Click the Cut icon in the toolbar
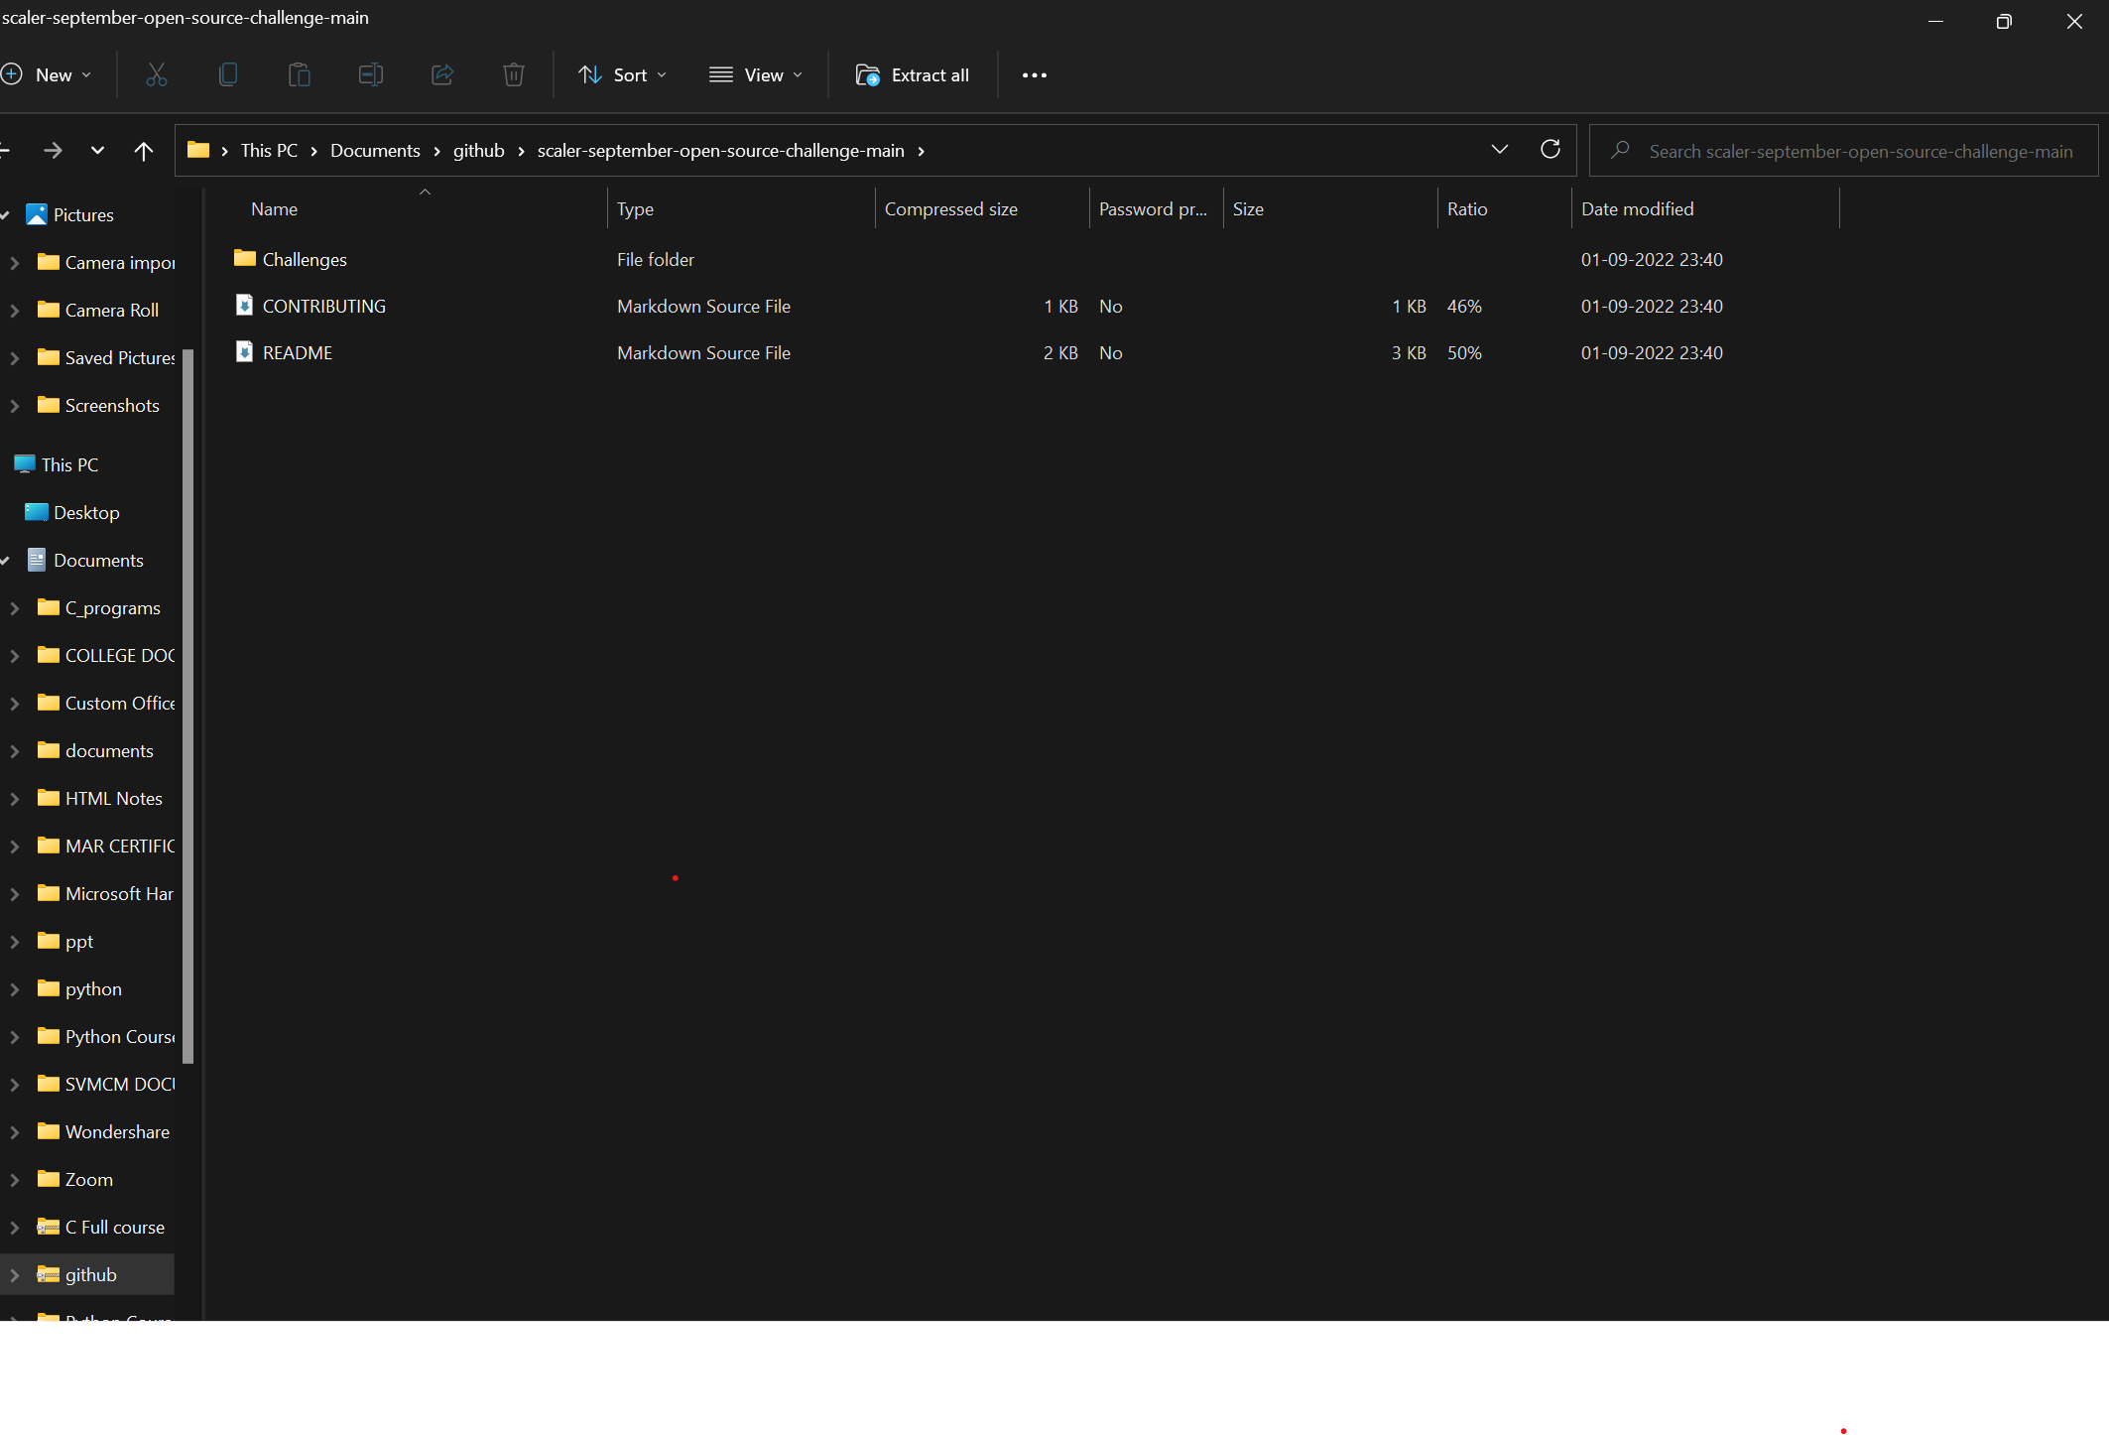This screenshot has height=1435, width=2109. [156, 74]
